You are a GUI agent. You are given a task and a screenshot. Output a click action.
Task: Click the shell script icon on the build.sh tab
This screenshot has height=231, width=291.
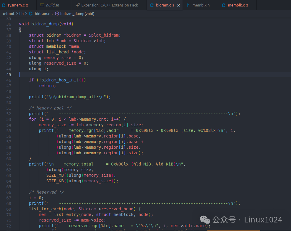point(42,5)
